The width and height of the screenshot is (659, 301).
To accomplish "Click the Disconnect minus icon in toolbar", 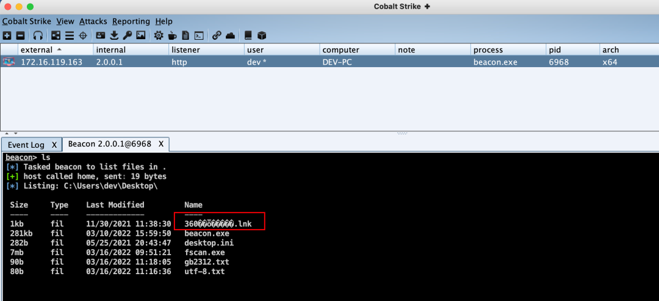I will tap(20, 36).
